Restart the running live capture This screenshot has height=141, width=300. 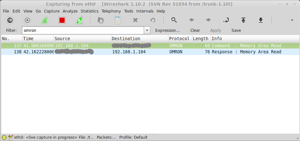point(79,20)
